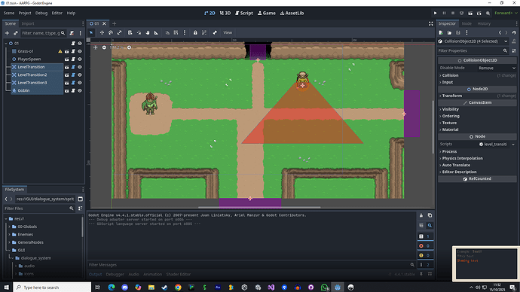Open the Scene menu
Image resolution: width=520 pixels, height=292 pixels.
(x=9, y=14)
